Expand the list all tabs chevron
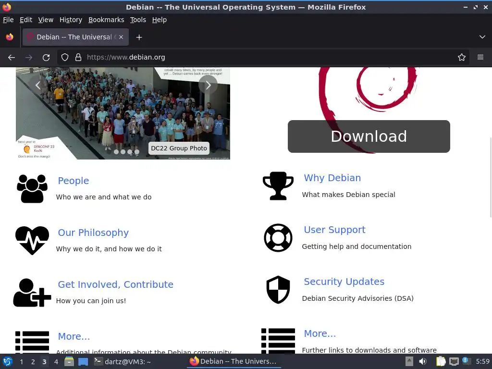The height and width of the screenshot is (369, 492). (x=482, y=37)
